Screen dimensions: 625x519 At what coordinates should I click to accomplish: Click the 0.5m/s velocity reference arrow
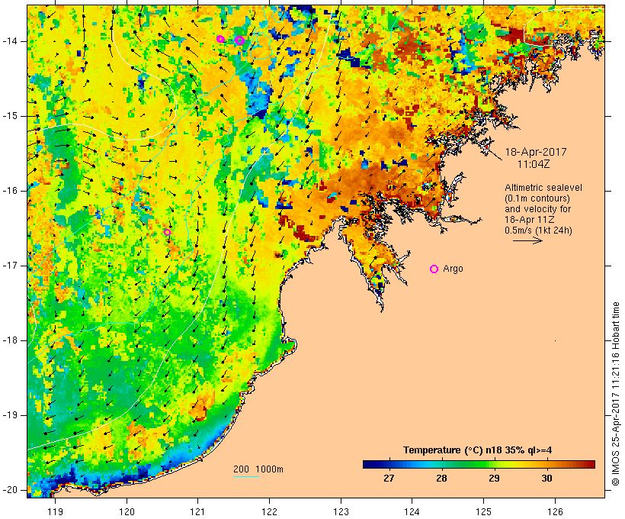pos(527,240)
